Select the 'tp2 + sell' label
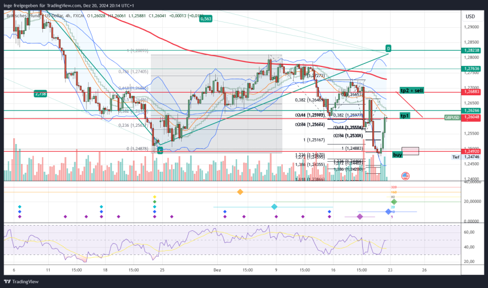 411,91
